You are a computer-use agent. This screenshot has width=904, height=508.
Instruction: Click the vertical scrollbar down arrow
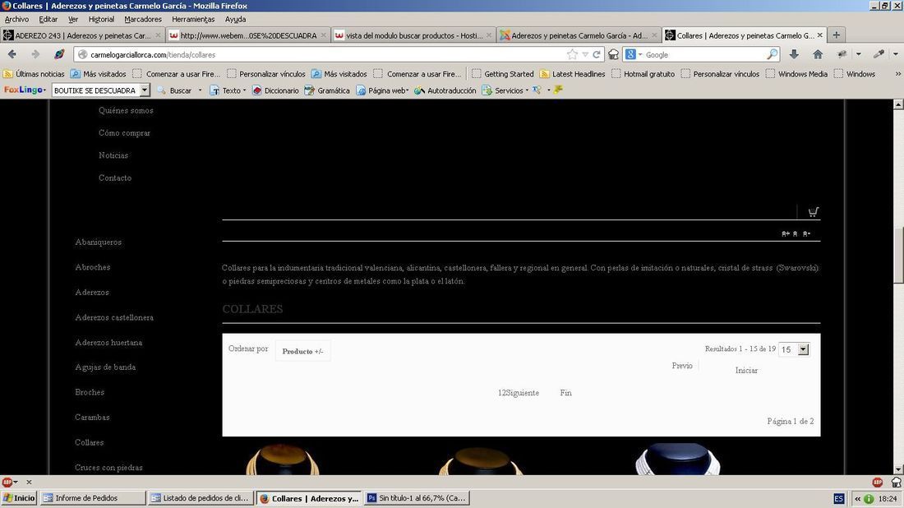point(898,469)
